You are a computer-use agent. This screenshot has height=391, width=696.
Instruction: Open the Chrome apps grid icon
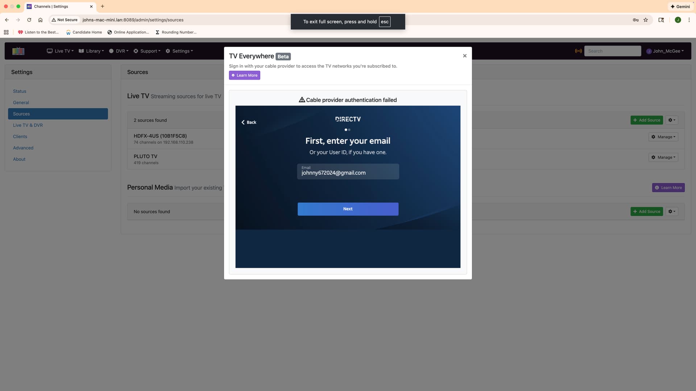(6, 32)
